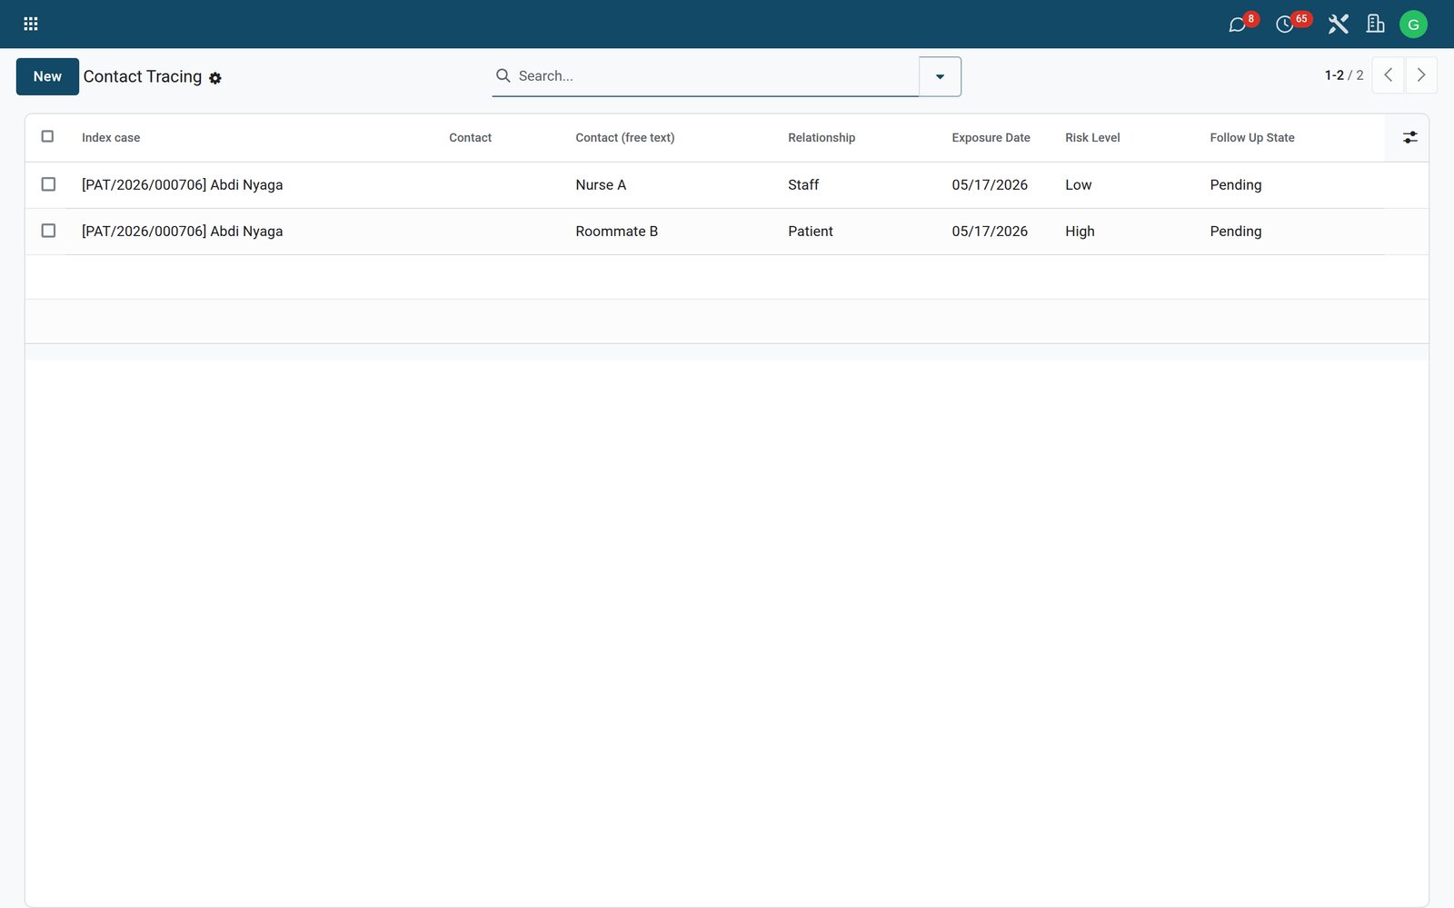
Task: Focus the Search input field
Action: (x=716, y=76)
